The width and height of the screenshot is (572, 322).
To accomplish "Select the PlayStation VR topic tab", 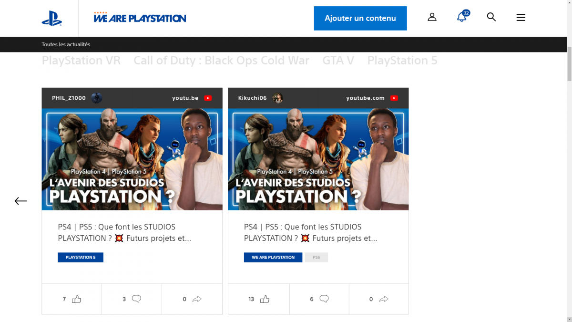I will click(81, 61).
